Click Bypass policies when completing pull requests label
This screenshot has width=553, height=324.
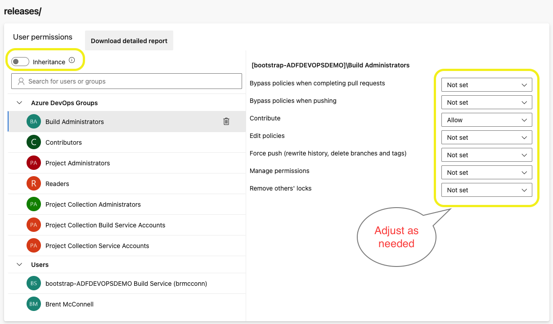coord(317,83)
